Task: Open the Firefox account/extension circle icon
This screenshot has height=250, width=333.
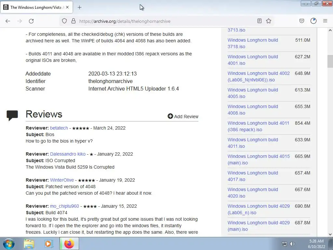Action: 313,21
